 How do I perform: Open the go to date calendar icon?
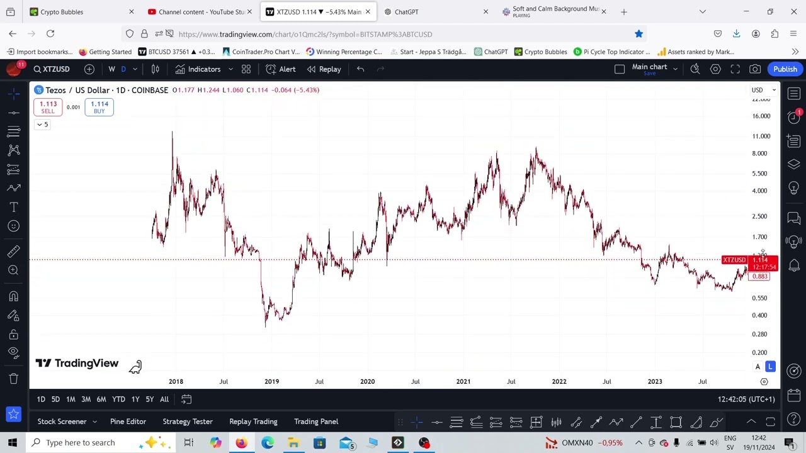click(x=186, y=400)
